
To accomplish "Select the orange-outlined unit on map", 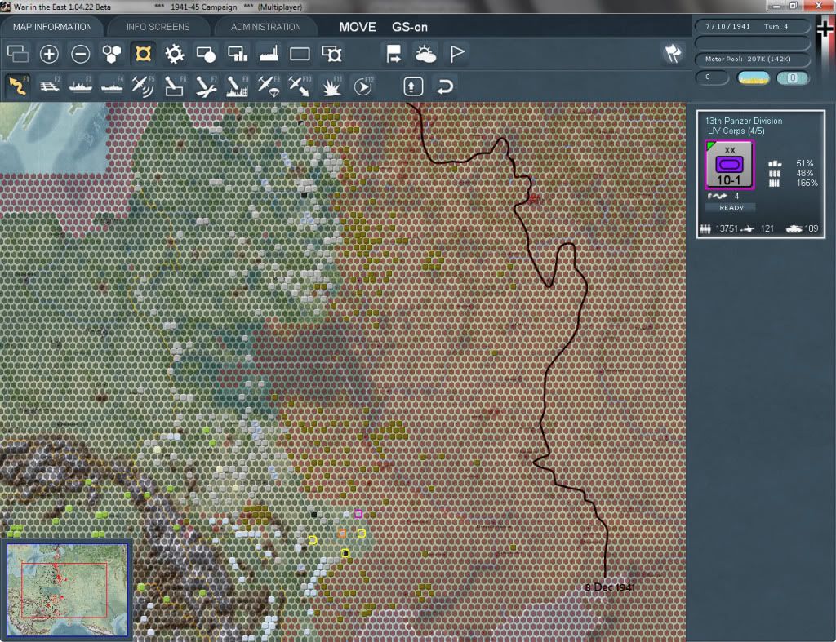I will point(342,534).
